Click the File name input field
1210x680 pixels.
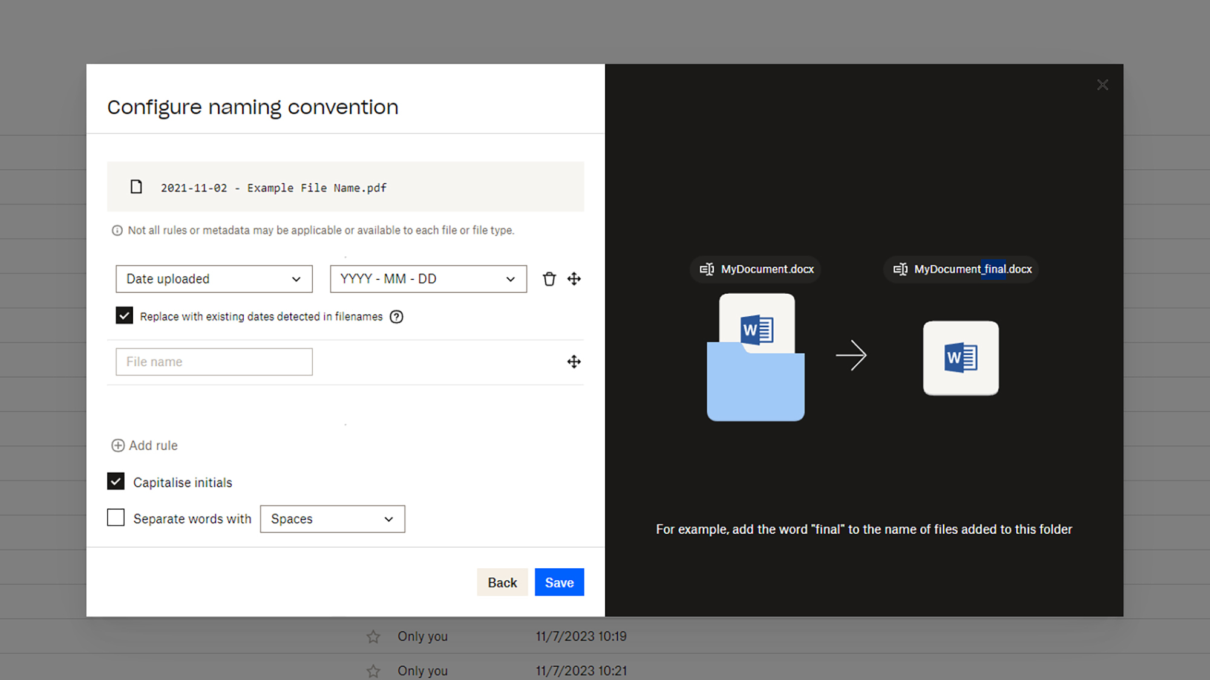(214, 361)
